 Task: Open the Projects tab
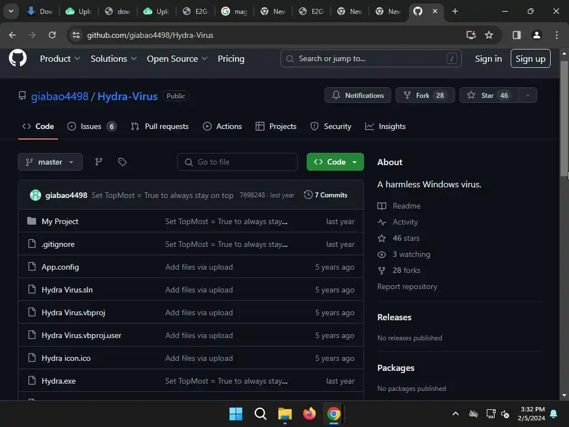[x=276, y=126]
